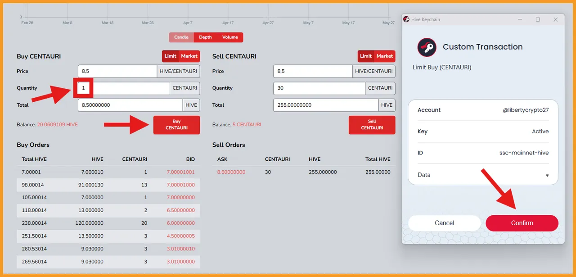The height and width of the screenshot is (277, 576).
Task: Click the Buy Quantity input field
Action: [124, 88]
